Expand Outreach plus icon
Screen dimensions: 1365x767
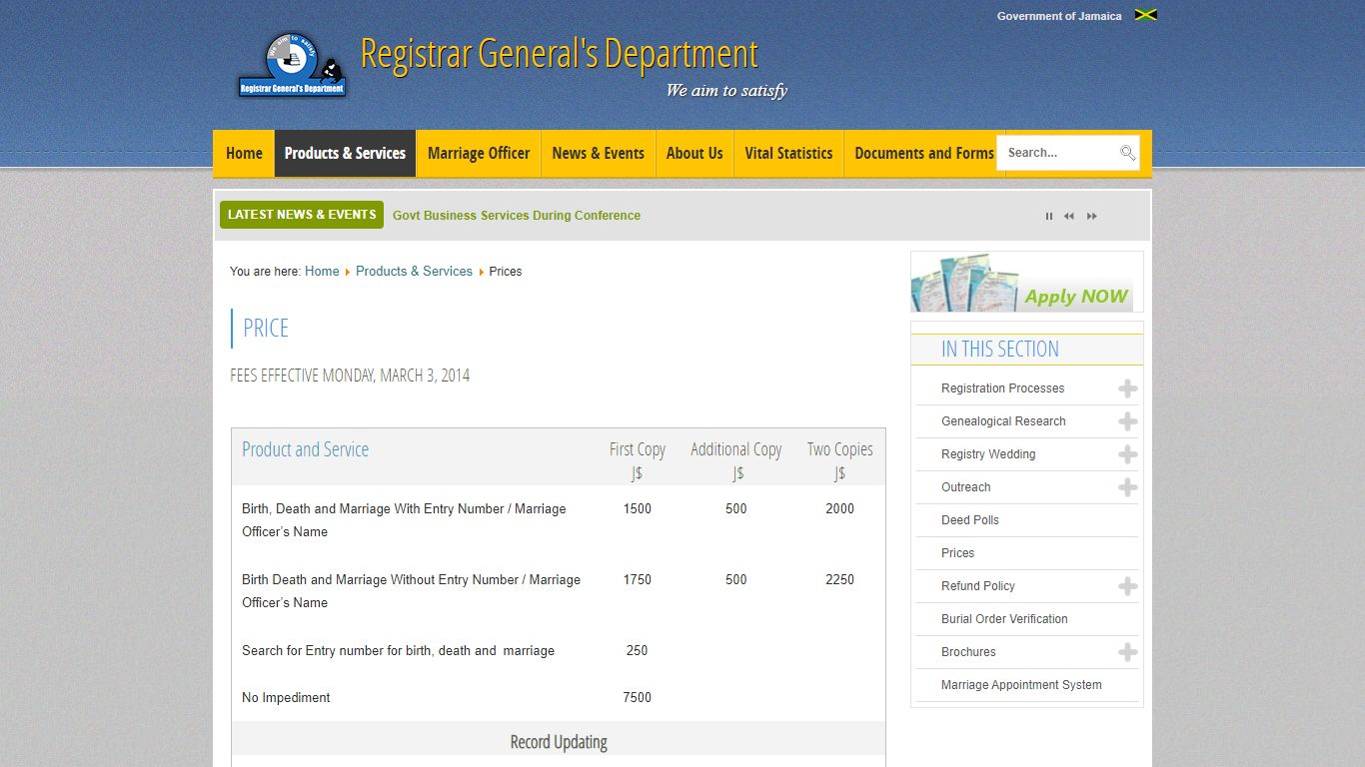click(x=1128, y=487)
